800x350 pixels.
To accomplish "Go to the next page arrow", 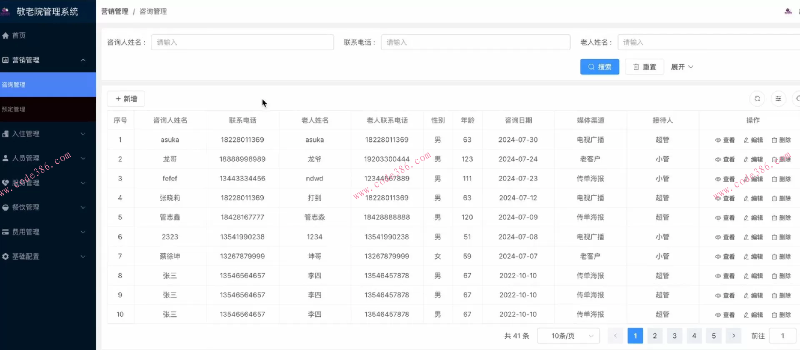I will coord(733,336).
